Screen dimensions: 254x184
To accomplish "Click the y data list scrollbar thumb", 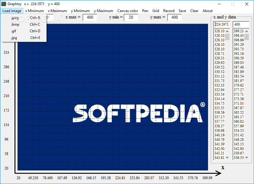I will point(247,37).
